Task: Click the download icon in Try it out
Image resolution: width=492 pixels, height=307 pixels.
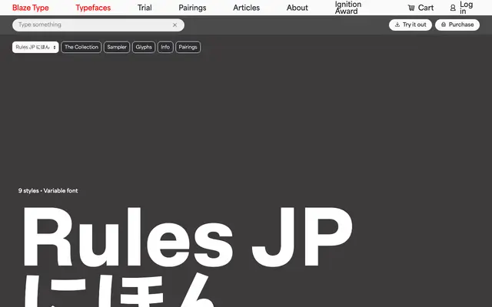Action: tap(397, 25)
